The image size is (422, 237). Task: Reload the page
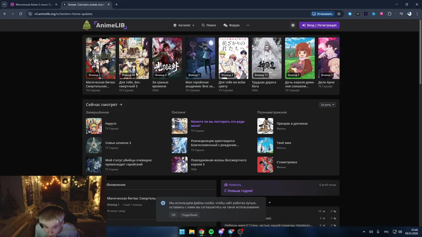point(20,14)
